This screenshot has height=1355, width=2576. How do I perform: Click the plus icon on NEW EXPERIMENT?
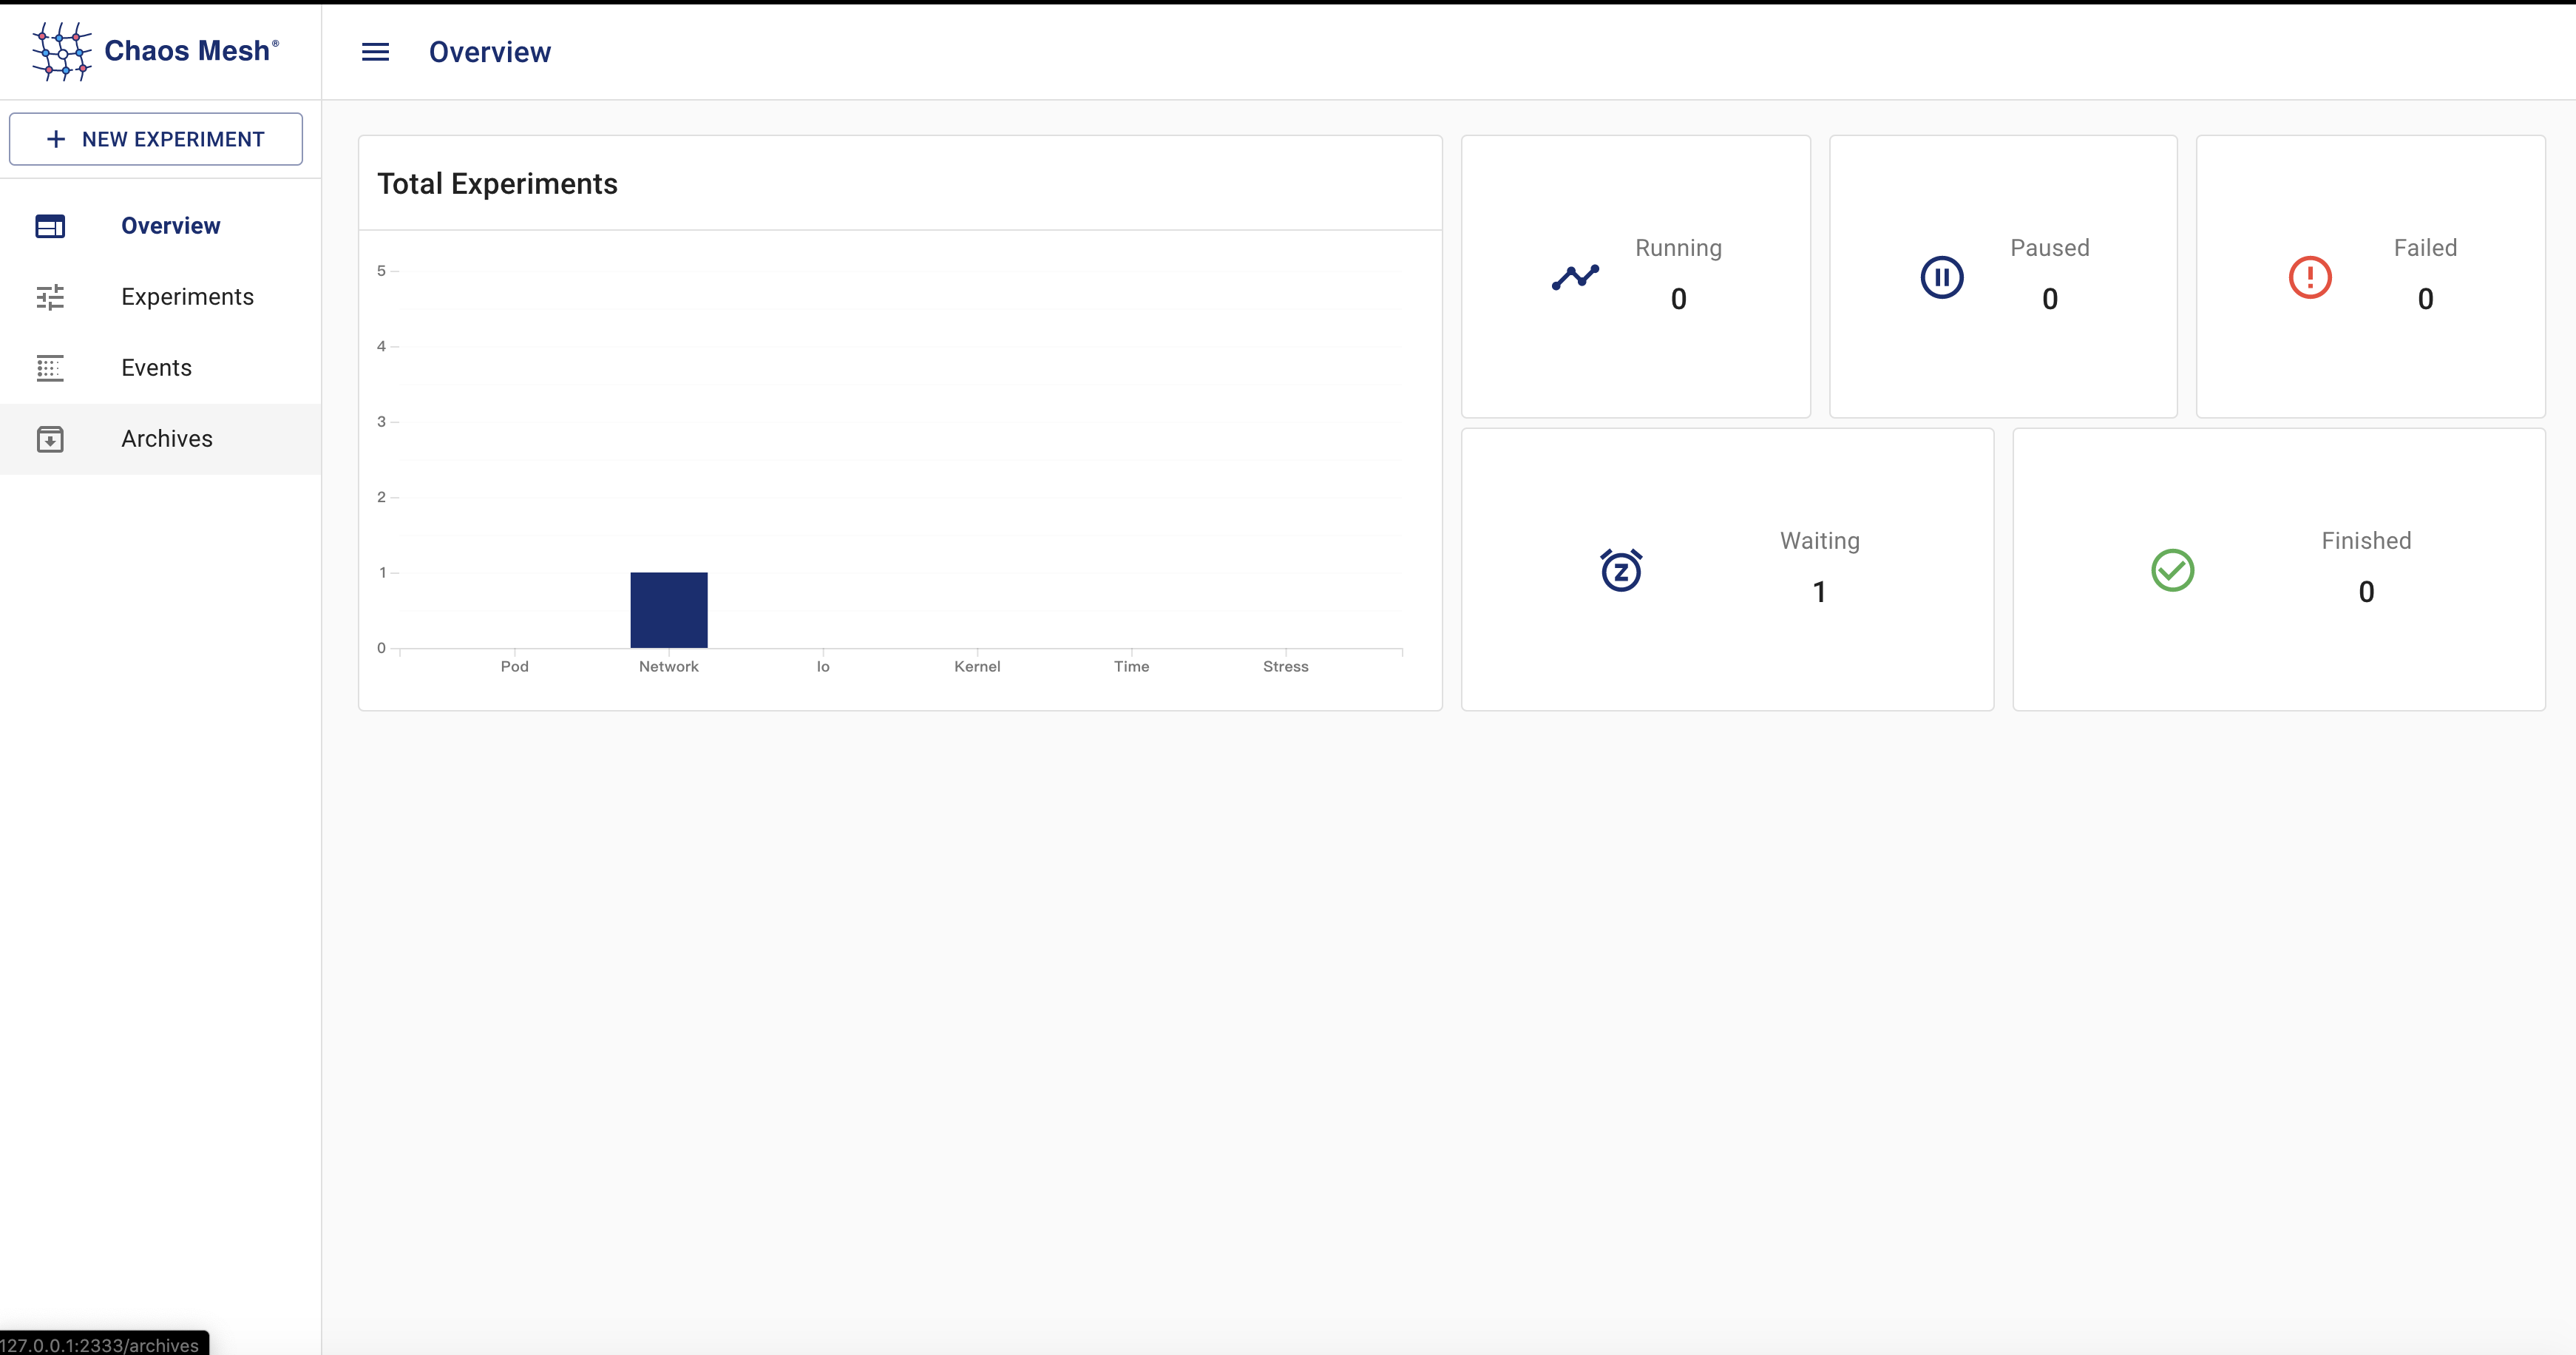click(55, 138)
